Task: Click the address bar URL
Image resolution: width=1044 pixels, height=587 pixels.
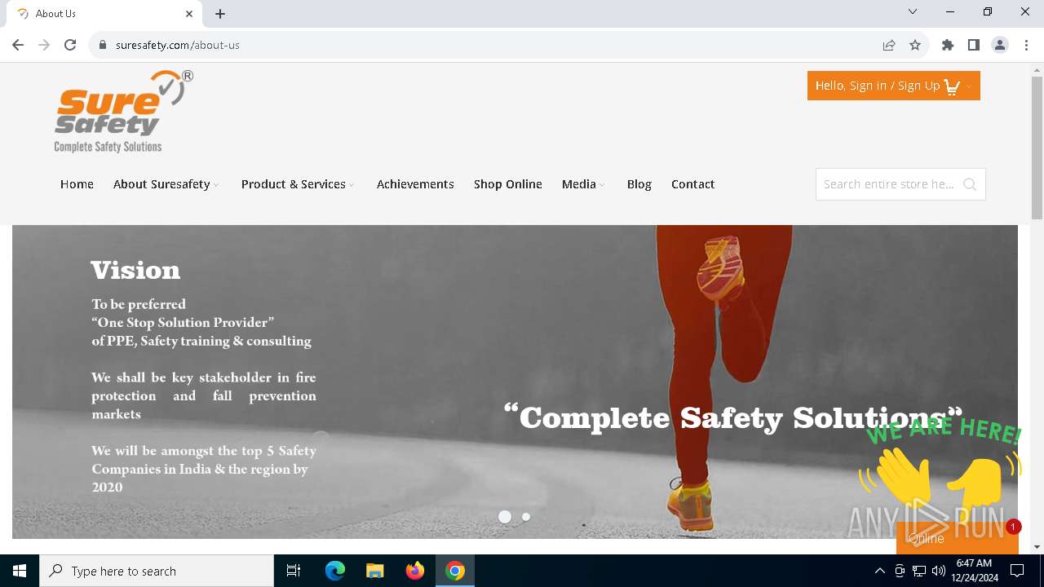Action: point(178,45)
